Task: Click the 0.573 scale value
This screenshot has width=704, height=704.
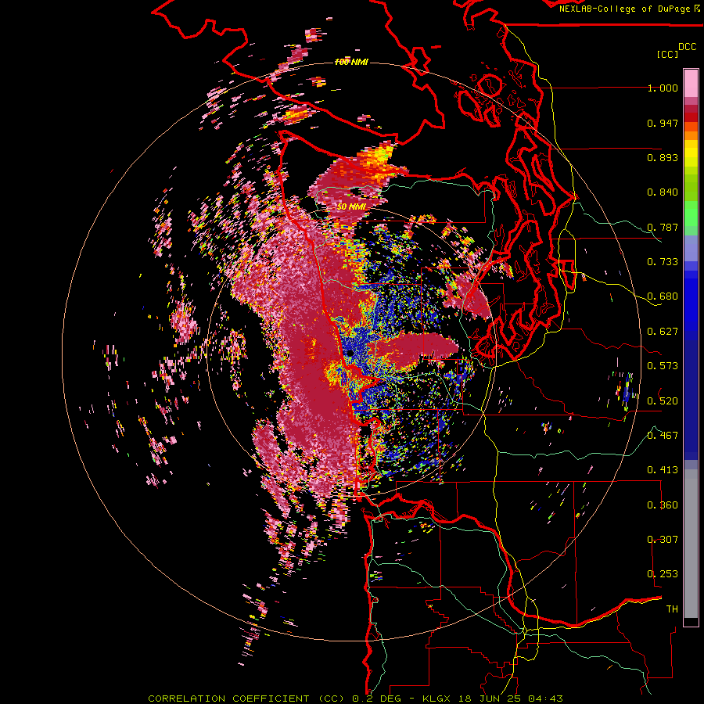Action: (663, 366)
